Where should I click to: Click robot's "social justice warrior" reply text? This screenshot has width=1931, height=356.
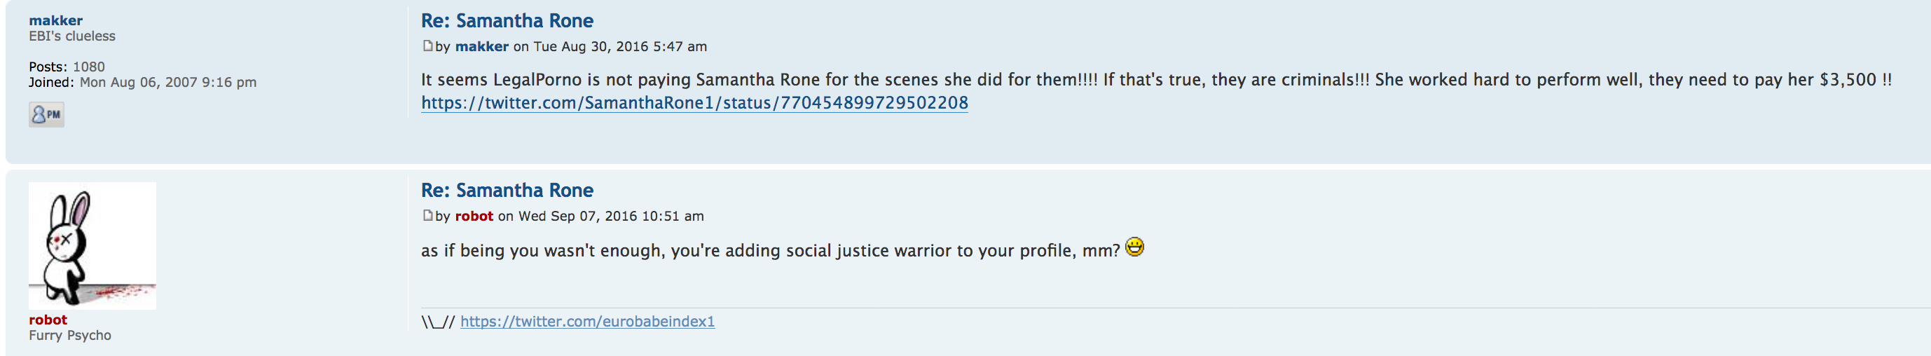coord(770,250)
